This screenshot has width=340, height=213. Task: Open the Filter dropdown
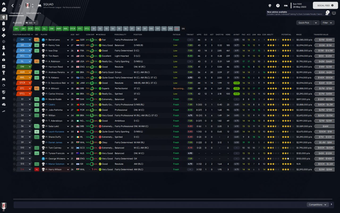(327, 23)
